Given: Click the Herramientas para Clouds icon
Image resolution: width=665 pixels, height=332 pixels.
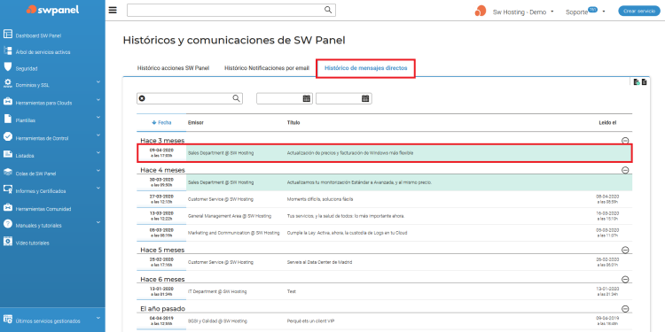Looking at the screenshot, I should 8,102.
